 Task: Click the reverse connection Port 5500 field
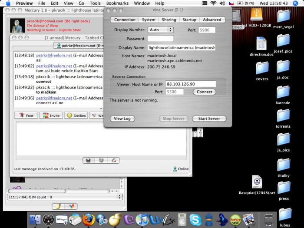(175, 92)
